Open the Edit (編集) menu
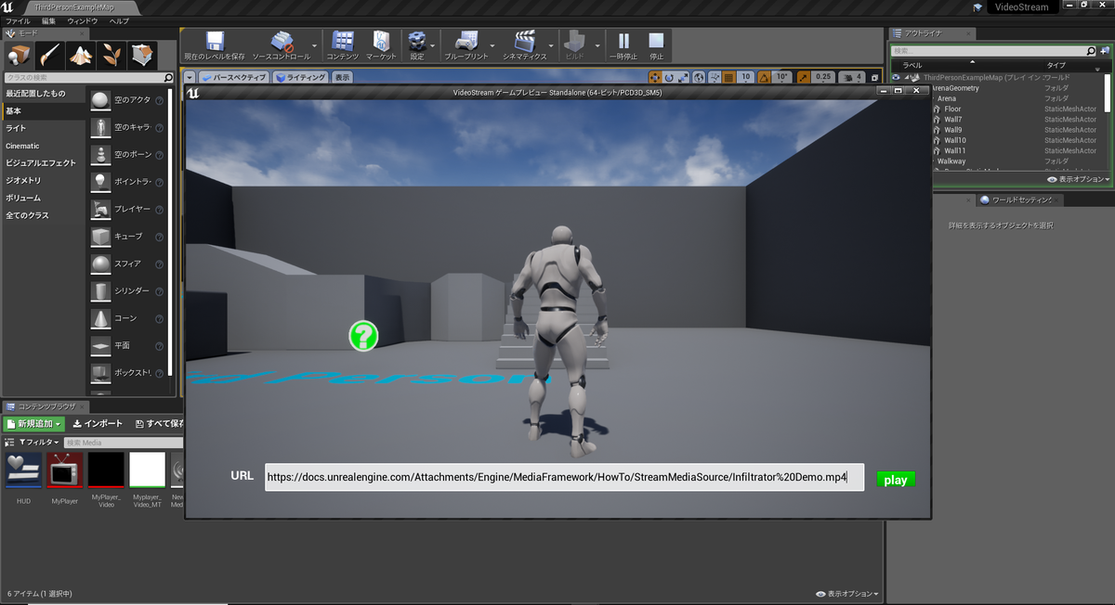 [x=48, y=19]
